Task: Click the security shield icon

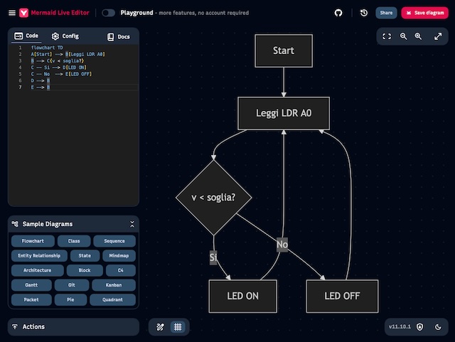Action: click(420, 327)
